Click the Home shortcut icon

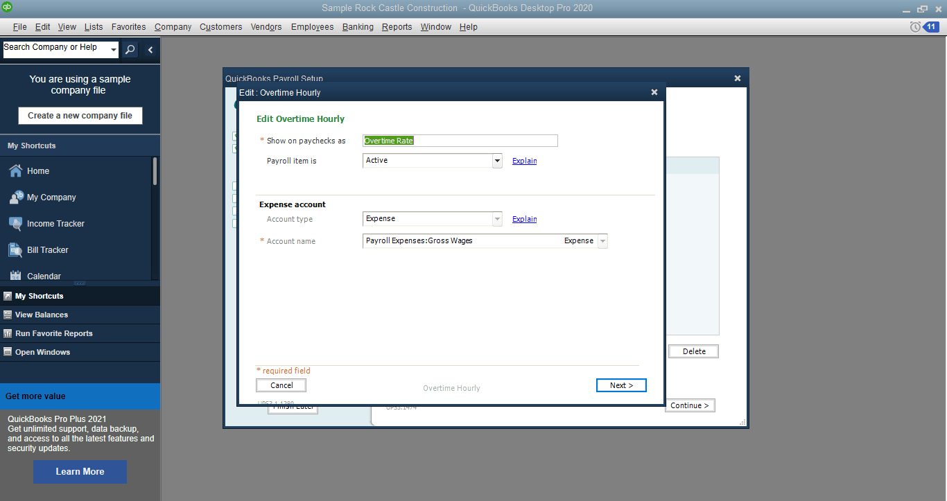coord(15,170)
